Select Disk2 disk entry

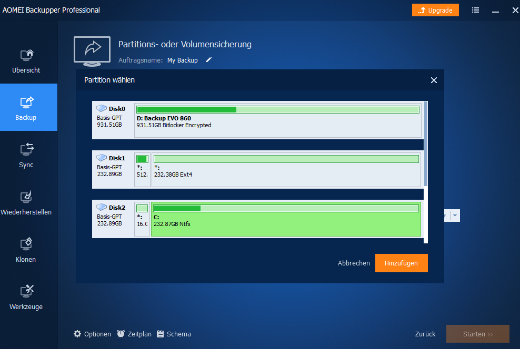(113, 219)
